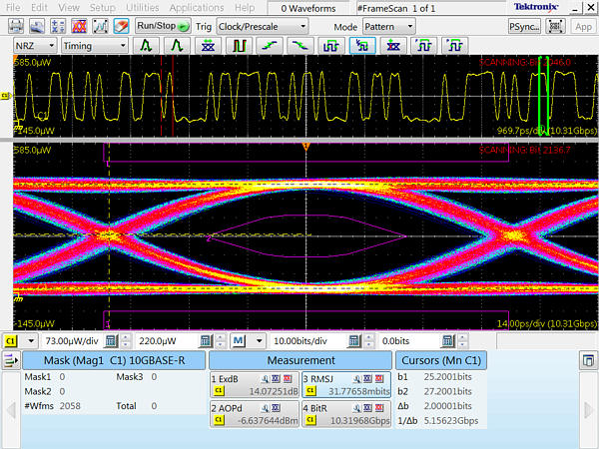Viewport: 599px width, 449px height.
Task: Select the first green pulse measurement icon
Action: click(x=146, y=46)
